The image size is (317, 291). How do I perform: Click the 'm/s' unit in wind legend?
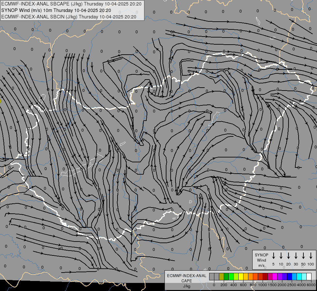tap(261, 265)
